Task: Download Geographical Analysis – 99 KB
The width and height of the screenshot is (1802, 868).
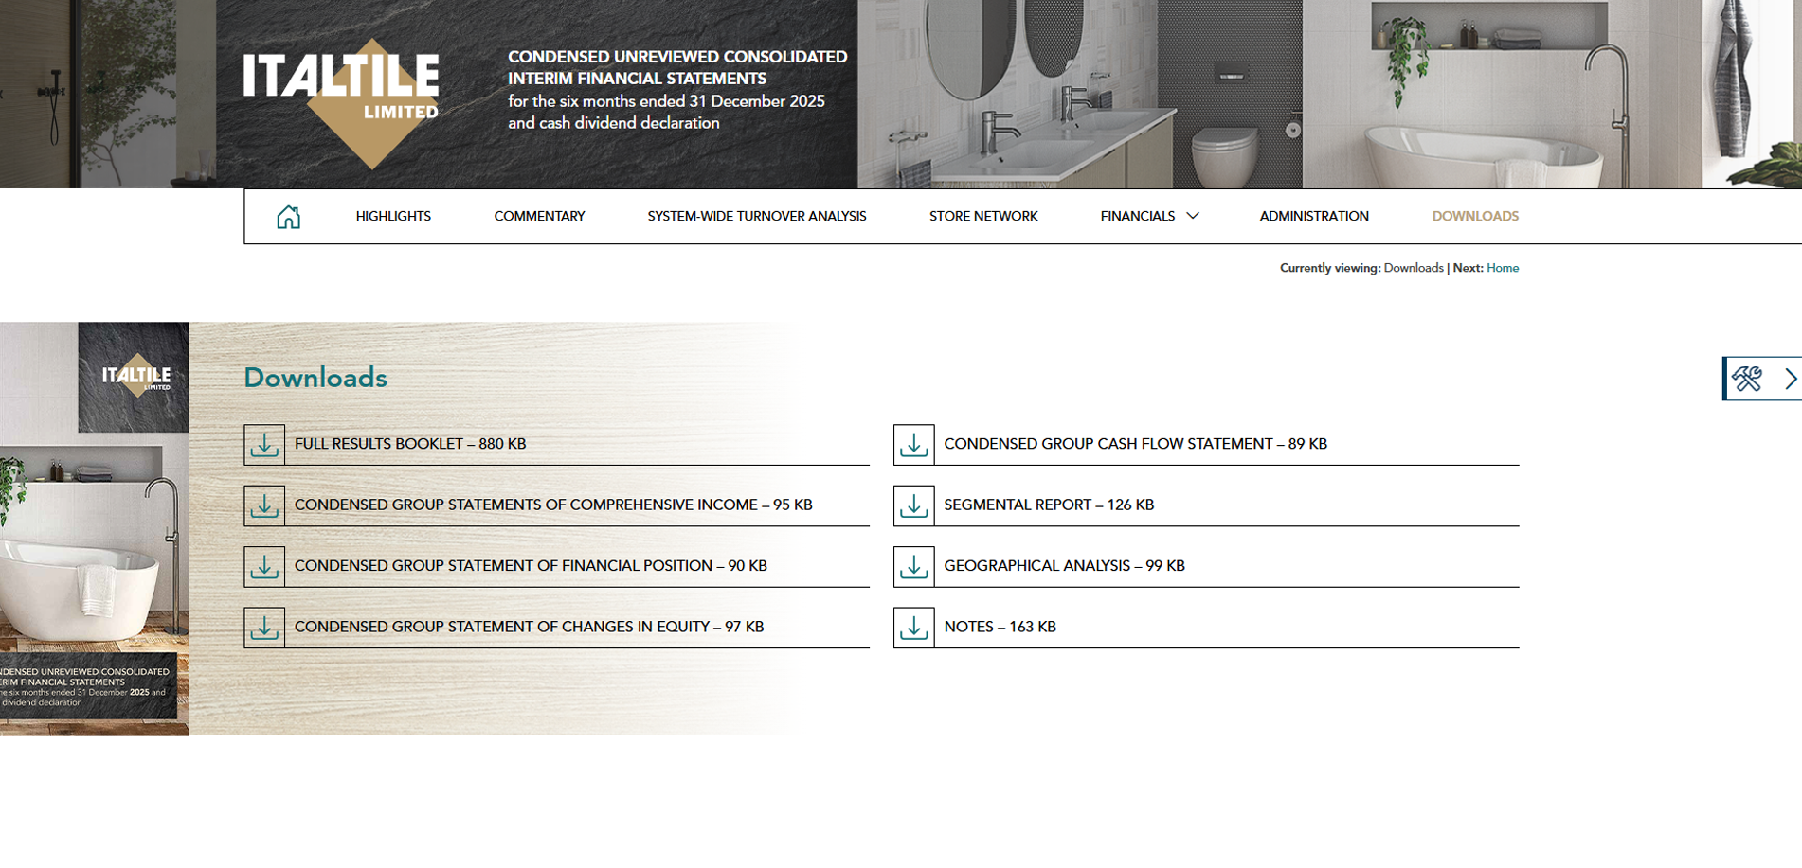Action: (x=1064, y=566)
